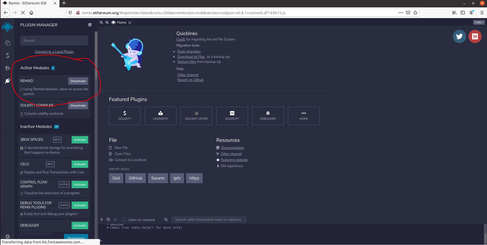Viewport: 487px width, 245px height.
Task: Open Remix Twitter page icon
Action: tap(459, 36)
